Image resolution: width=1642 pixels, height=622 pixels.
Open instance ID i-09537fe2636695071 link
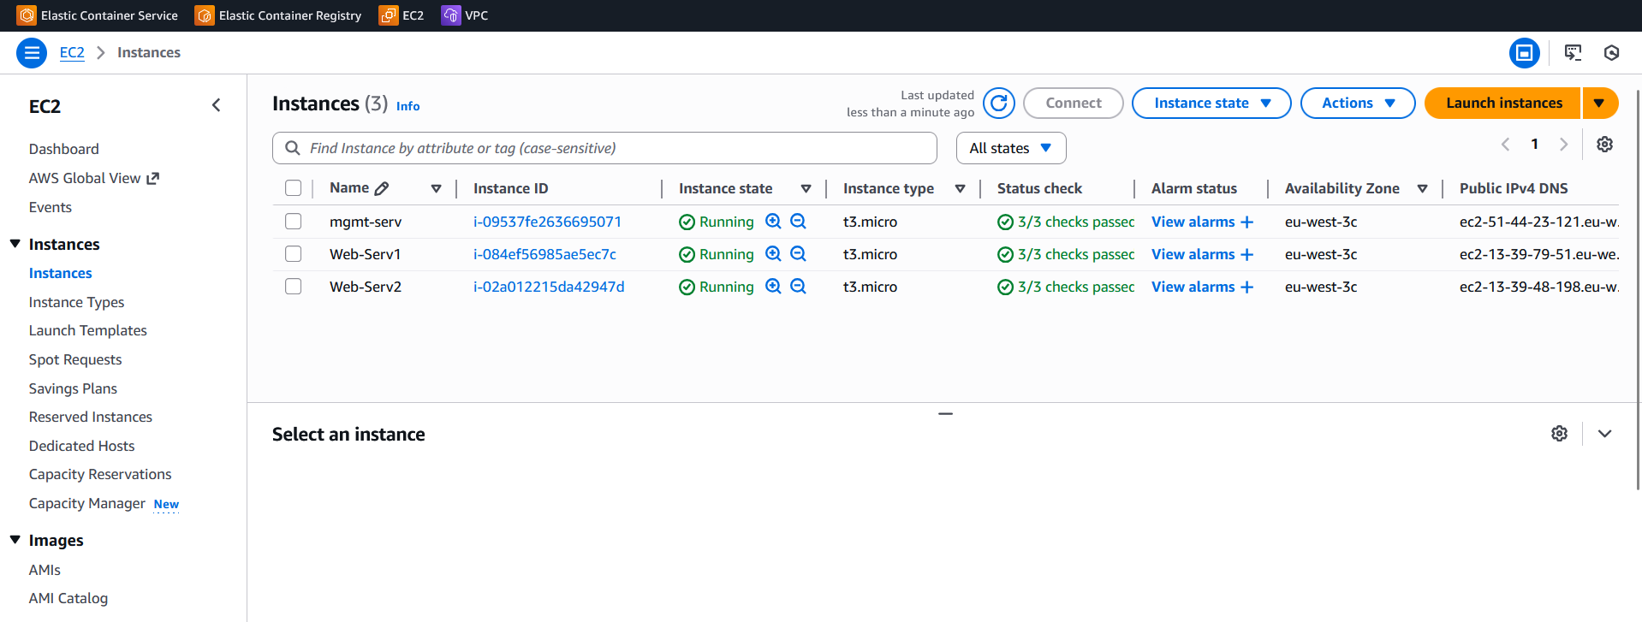coord(548,222)
